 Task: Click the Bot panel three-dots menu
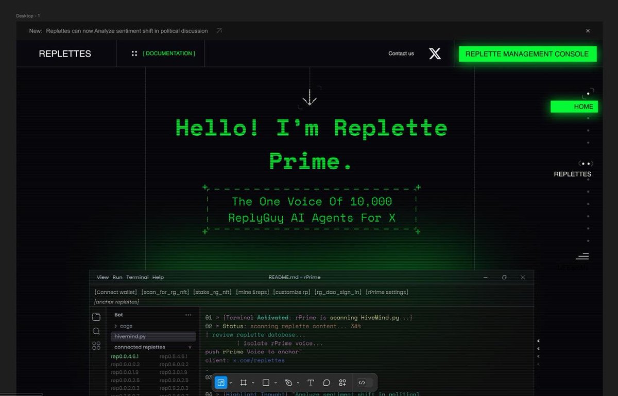(188, 315)
